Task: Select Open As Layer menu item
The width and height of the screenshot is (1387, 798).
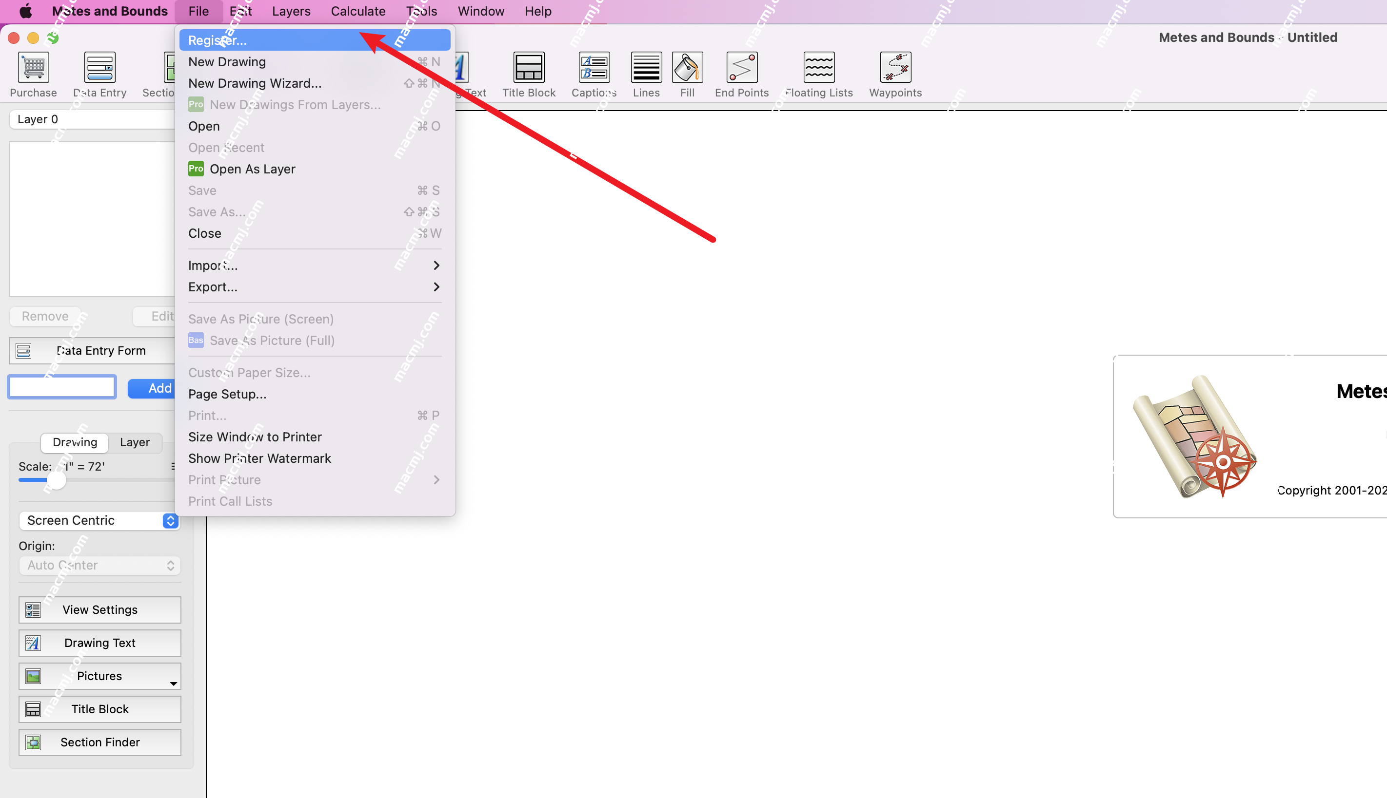Action: click(315, 169)
